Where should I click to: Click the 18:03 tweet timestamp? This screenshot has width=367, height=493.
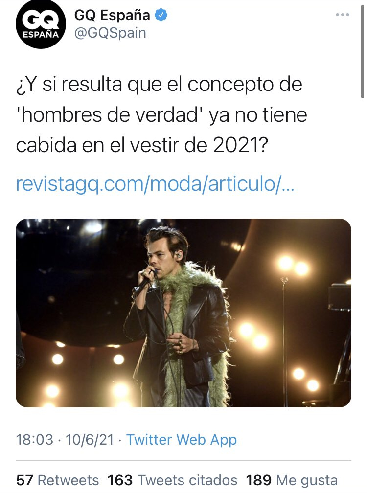[x=35, y=439]
